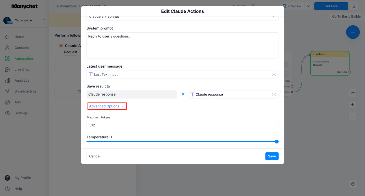Click the blue plus add button
The width and height of the screenshot is (365, 196).
click(353, 32)
